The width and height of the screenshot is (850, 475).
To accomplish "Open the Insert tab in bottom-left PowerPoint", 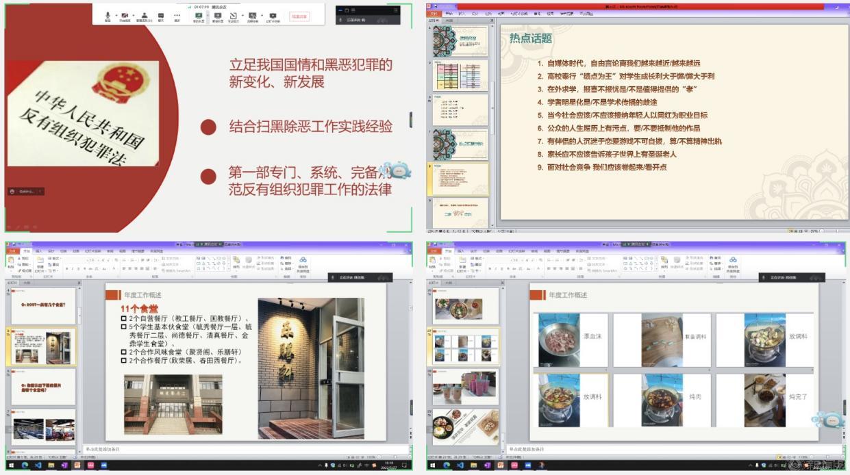I will tap(38, 251).
